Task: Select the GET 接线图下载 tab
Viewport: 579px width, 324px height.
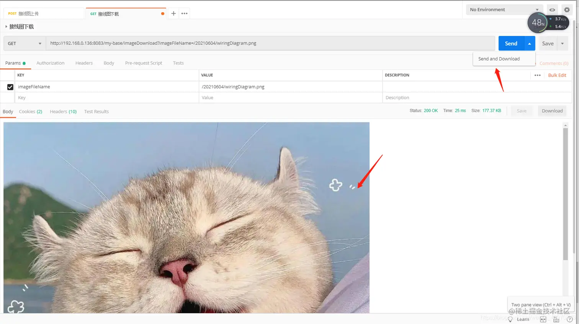Action: point(126,14)
